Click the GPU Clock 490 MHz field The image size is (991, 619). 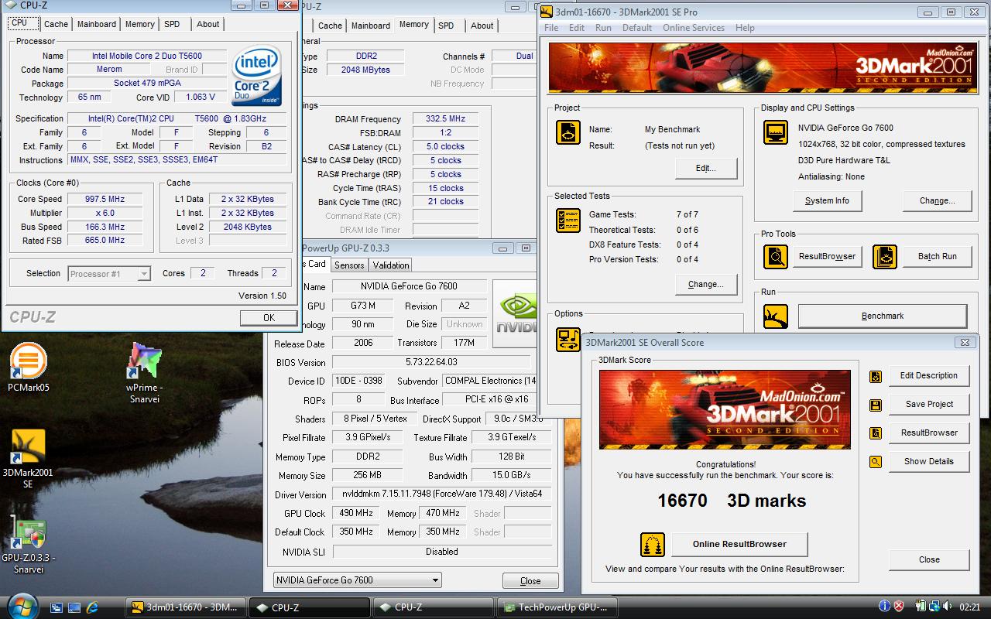pos(355,513)
